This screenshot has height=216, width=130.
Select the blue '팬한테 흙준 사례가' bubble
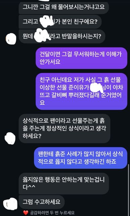coord(81,158)
